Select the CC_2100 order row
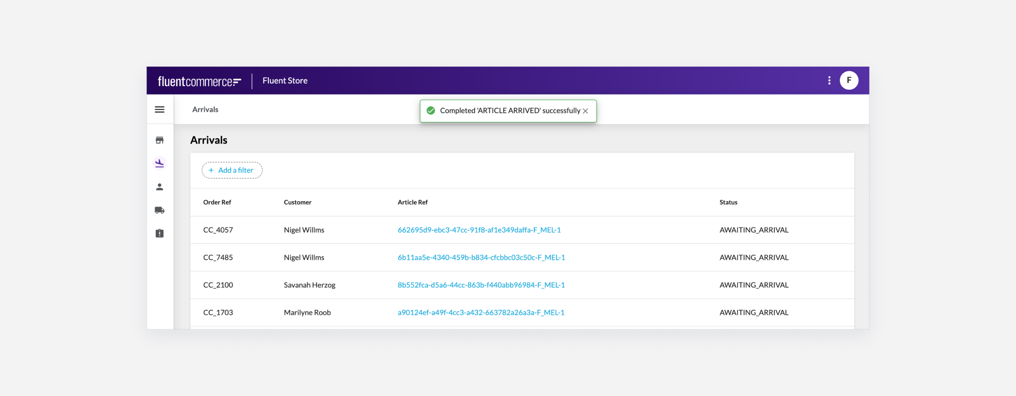The height and width of the screenshot is (396, 1016). pos(218,285)
